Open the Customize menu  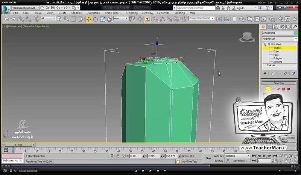point(163,13)
